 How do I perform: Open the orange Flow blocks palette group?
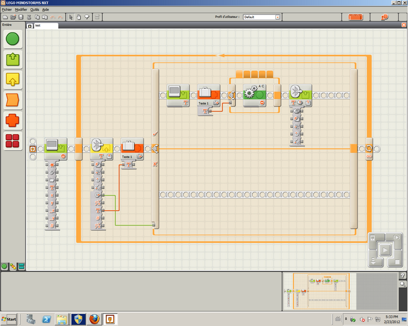click(13, 100)
